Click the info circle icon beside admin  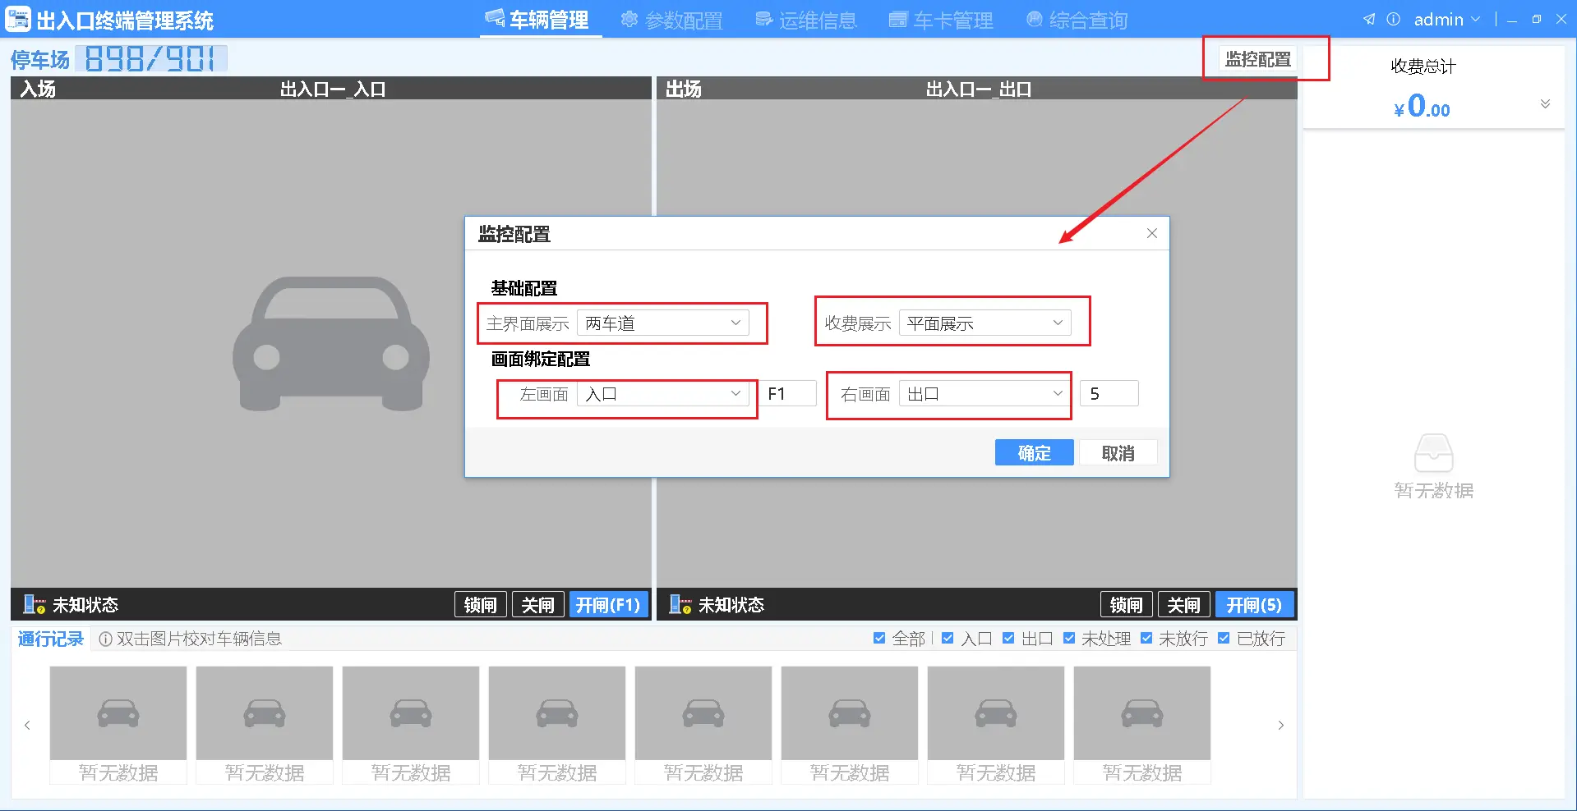click(x=1393, y=19)
